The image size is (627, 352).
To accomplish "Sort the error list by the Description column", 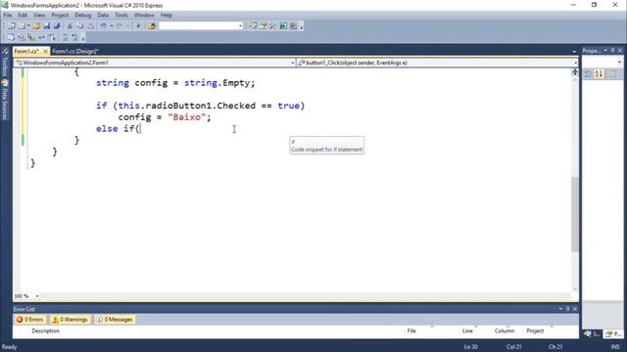I will coord(46,330).
